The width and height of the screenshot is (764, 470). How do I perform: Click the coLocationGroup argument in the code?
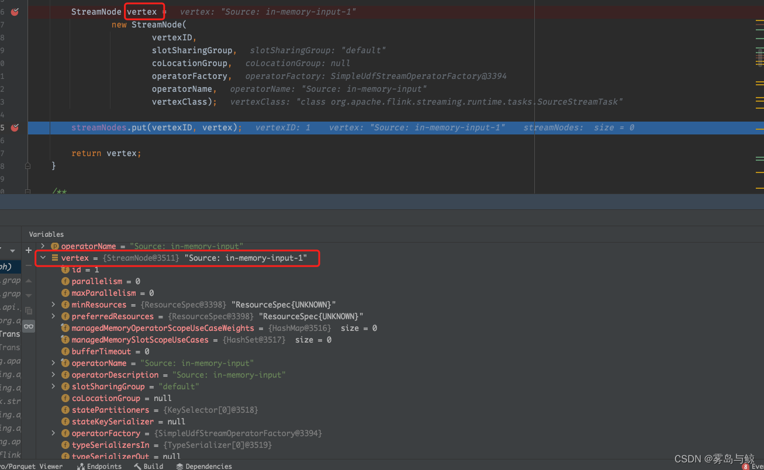pyautogui.click(x=189, y=63)
